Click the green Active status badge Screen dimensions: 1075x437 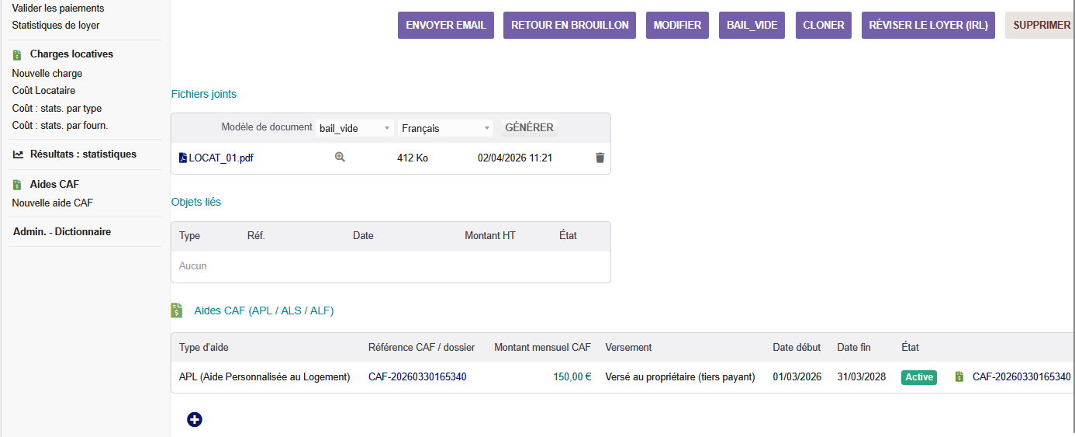[918, 377]
